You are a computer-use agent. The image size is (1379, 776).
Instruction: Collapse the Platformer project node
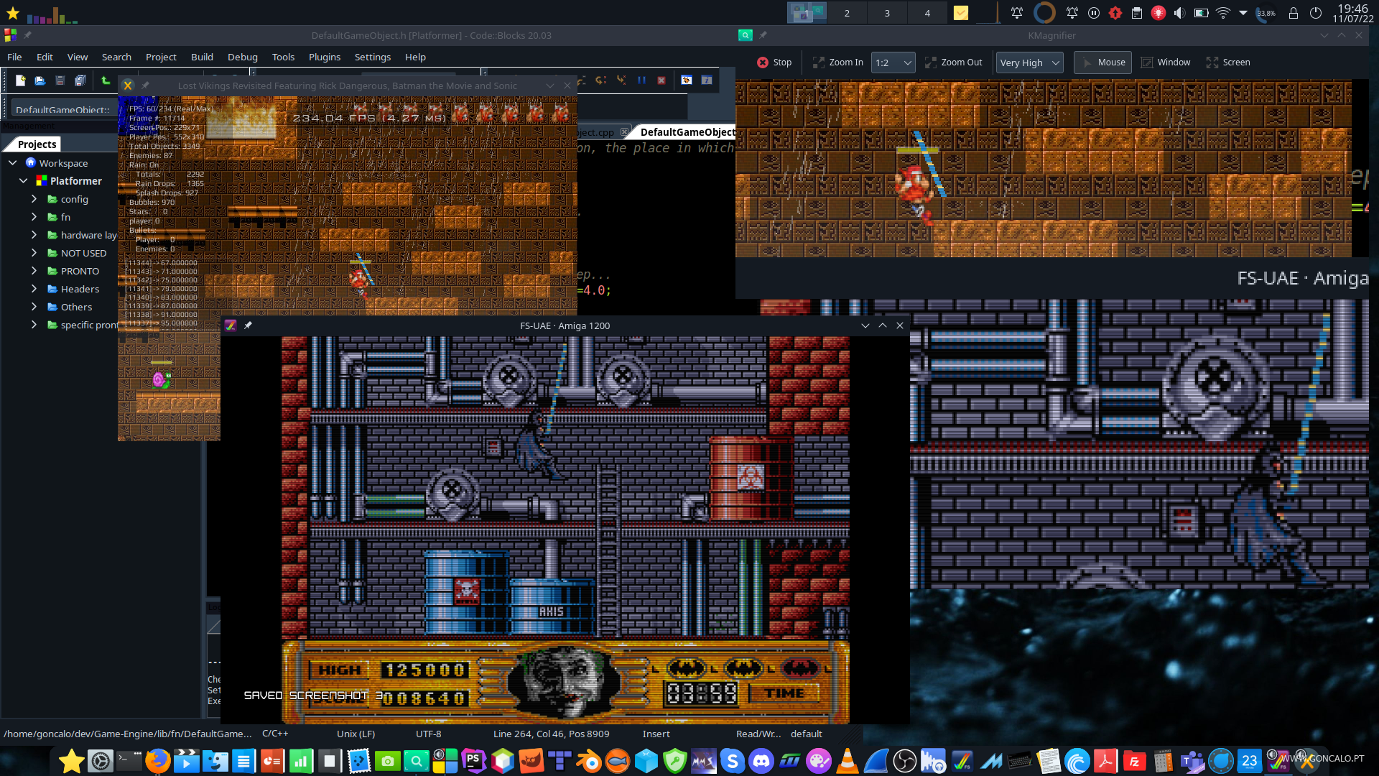[x=23, y=181]
